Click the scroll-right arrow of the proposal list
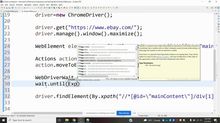The image size is (220, 123). pyautogui.click(x=134, y=76)
